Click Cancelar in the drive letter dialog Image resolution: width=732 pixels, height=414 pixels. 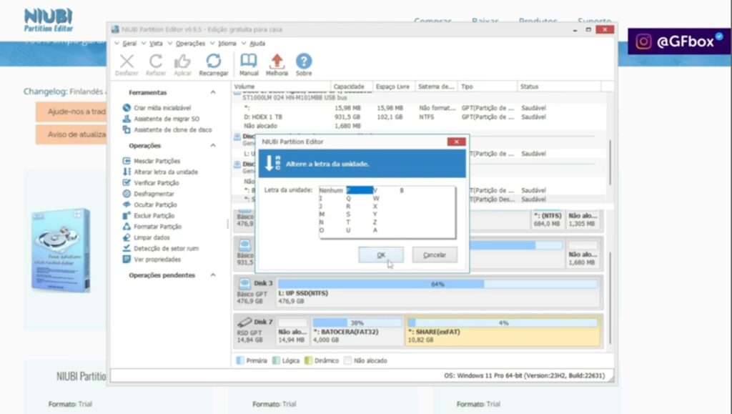[434, 255]
